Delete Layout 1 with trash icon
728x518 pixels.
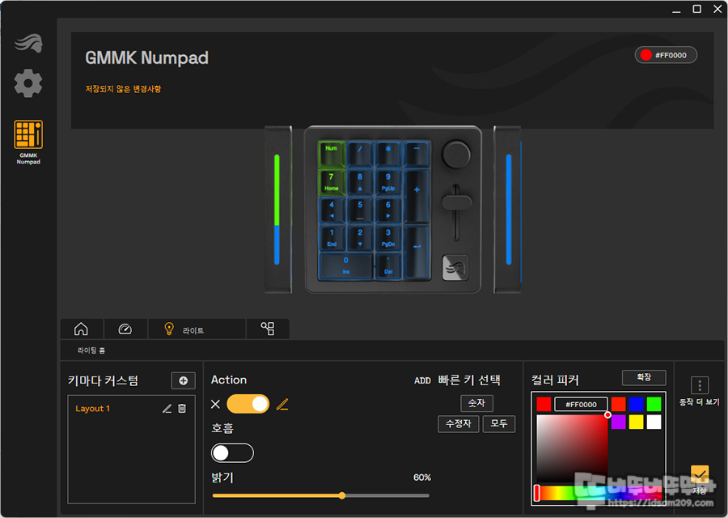click(x=182, y=409)
